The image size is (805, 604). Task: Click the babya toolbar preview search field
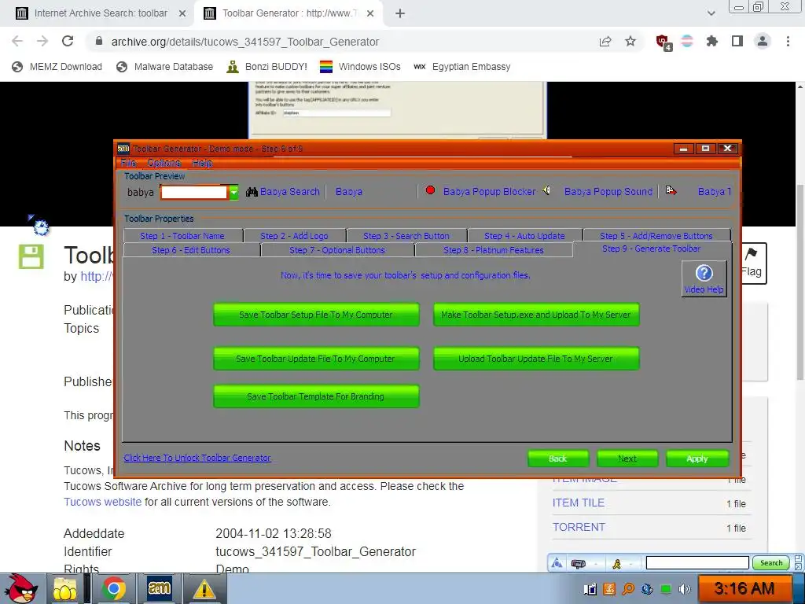[x=194, y=192]
